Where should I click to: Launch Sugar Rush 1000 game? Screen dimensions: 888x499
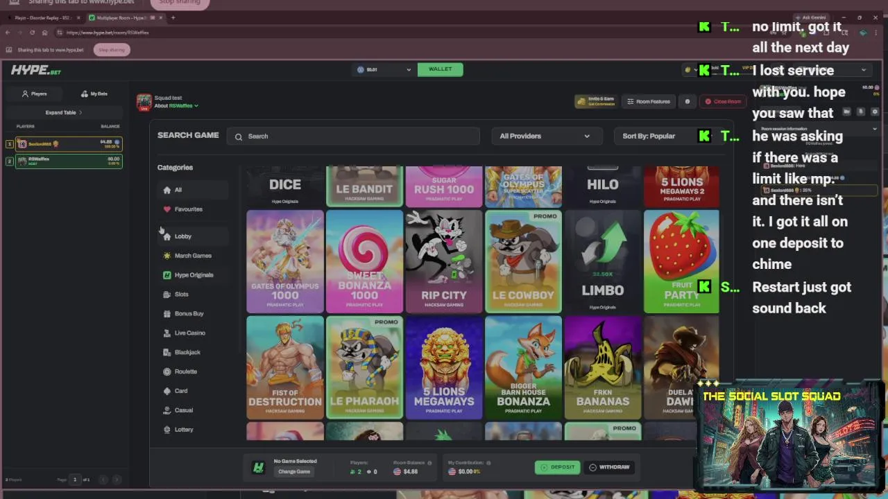tap(444, 186)
